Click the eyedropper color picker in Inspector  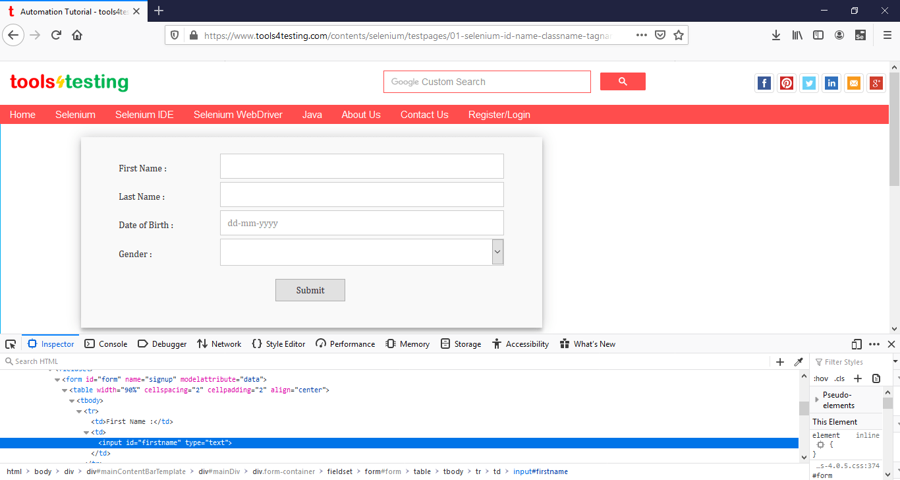coord(799,361)
